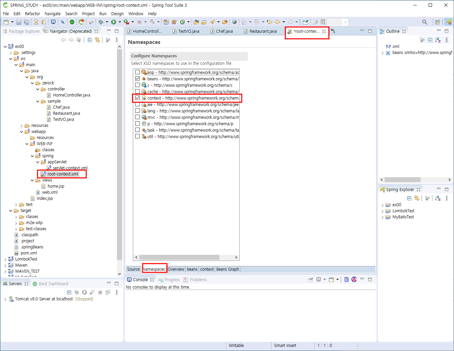Click the toolbar Search magnifier icon
454x351 pixels.
425,22
